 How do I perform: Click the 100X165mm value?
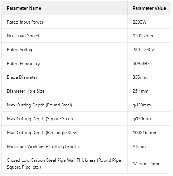(x=145, y=133)
